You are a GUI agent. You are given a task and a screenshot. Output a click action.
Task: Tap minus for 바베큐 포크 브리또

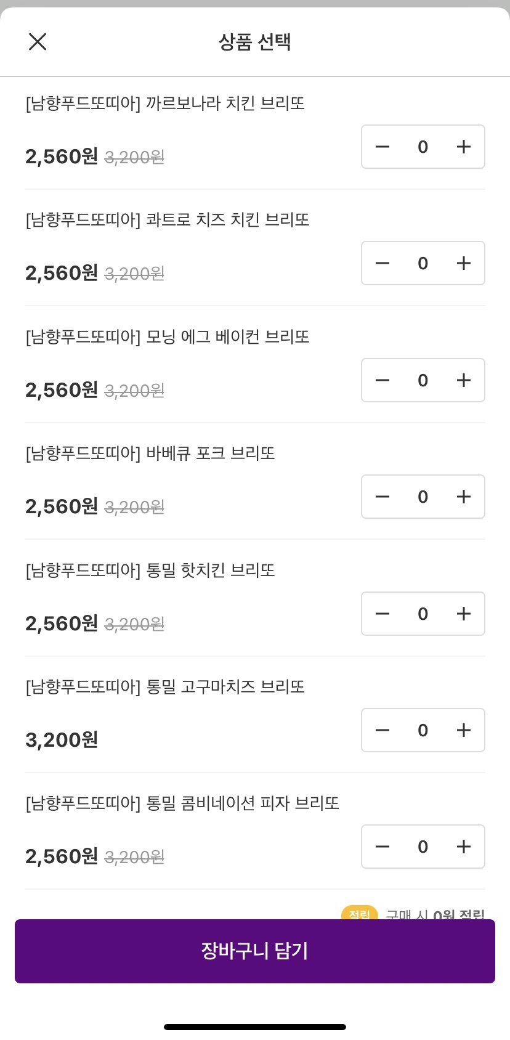(382, 497)
